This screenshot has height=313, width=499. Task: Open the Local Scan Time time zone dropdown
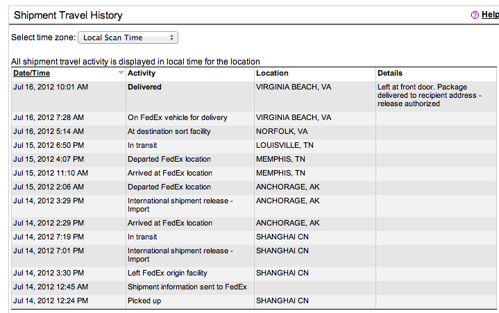click(128, 37)
